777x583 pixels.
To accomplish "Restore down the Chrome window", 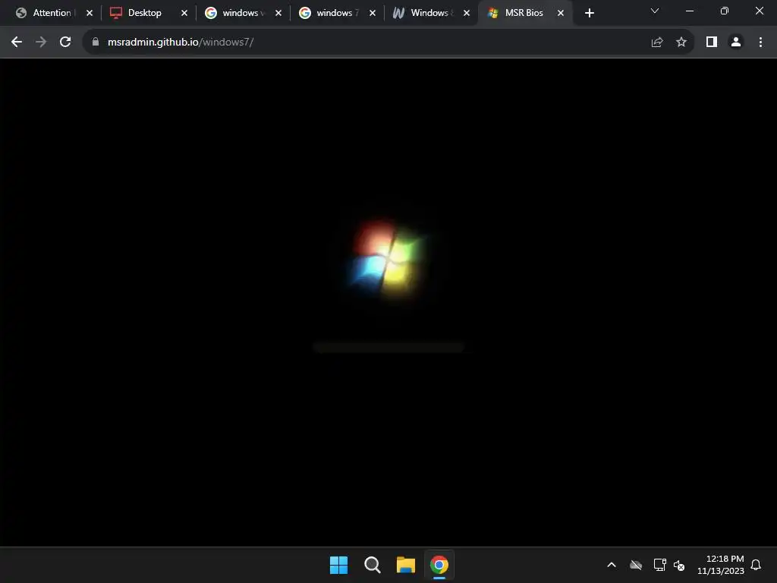I will 725,11.
